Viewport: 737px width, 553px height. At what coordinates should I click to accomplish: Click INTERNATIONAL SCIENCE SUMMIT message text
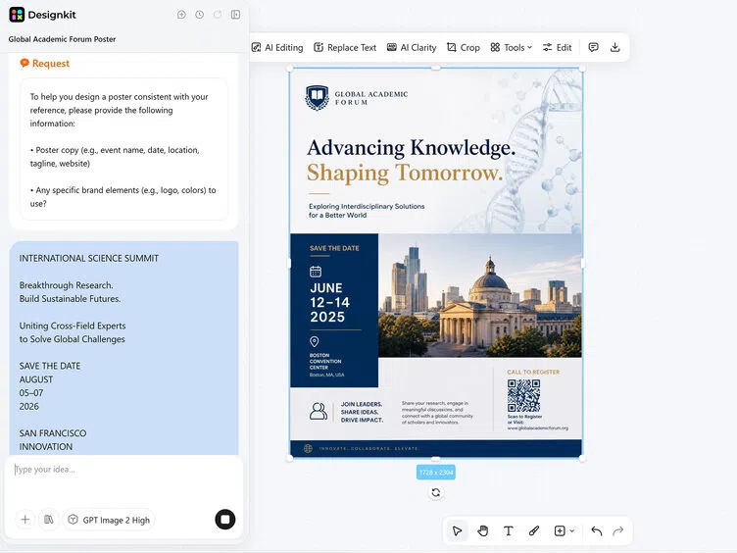click(x=89, y=258)
